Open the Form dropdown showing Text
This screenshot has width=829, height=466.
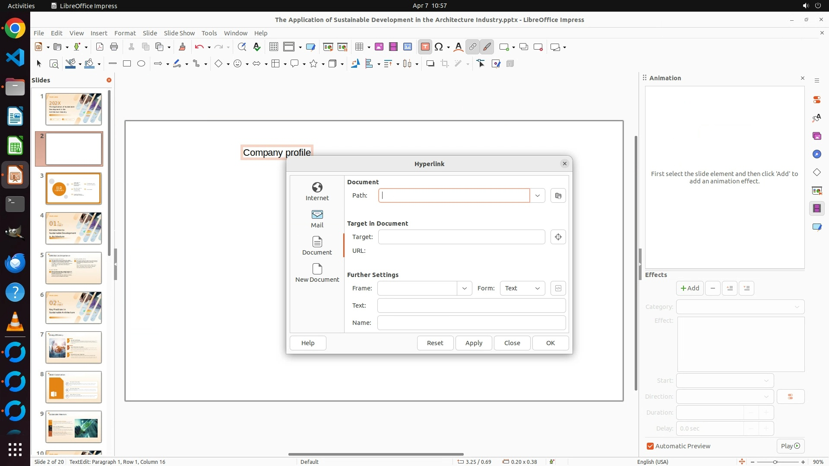522,288
